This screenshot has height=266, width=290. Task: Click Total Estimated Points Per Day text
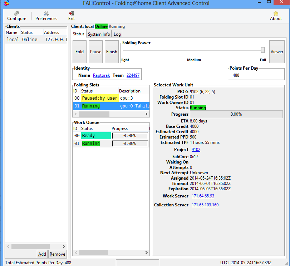click(x=38, y=263)
